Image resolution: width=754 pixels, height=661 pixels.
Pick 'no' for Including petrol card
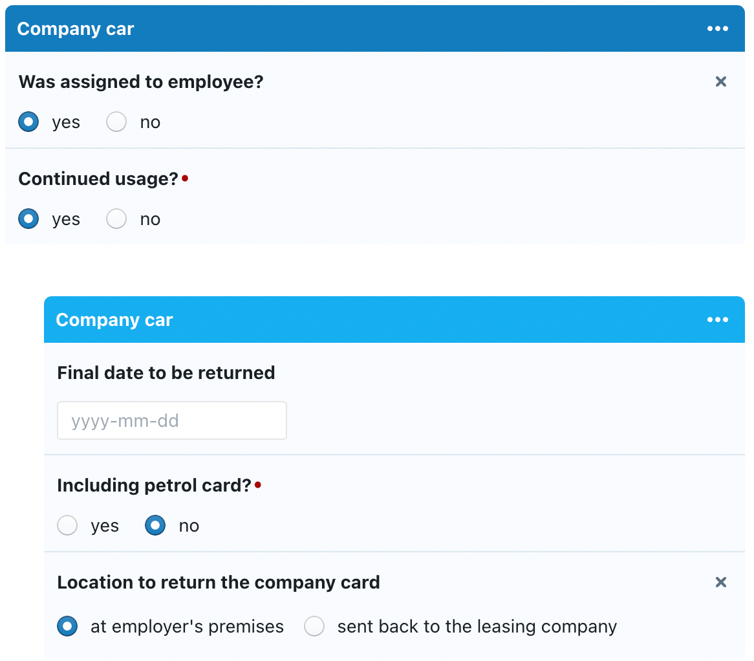tap(155, 526)
